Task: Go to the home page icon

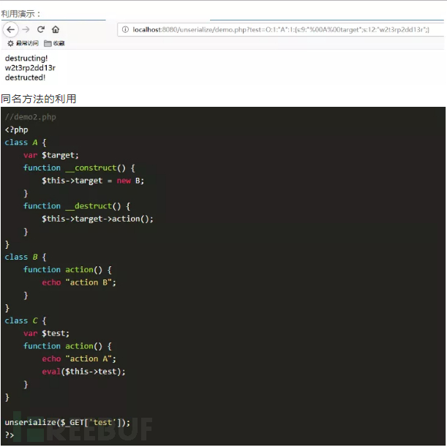Action: pos(56,29)
